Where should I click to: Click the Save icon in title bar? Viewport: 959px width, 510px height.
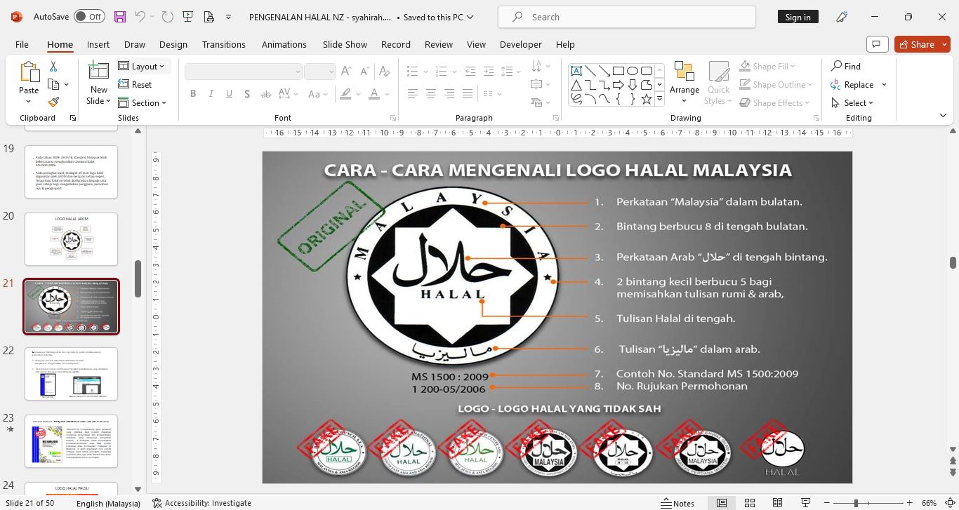120,17
